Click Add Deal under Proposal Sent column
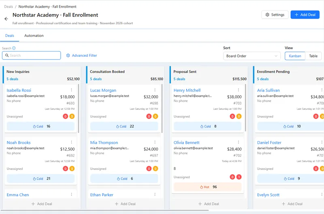 click(209, 204)
